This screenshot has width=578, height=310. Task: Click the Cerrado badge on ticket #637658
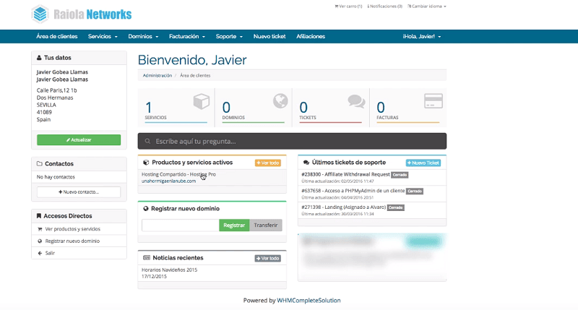415,191
